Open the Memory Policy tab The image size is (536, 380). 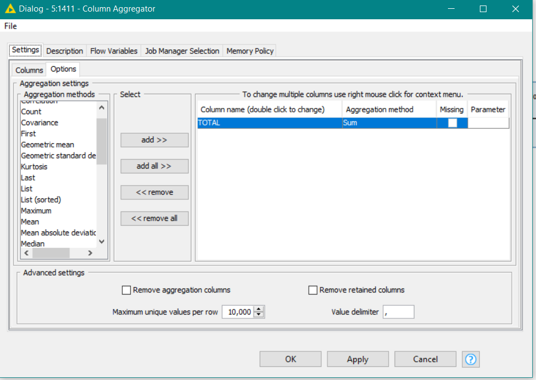click(249, 51)
